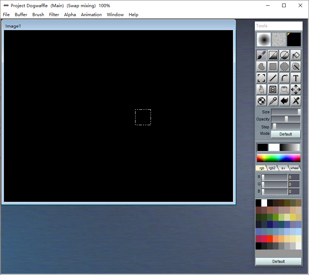Select the linear gradient fill tool

[x=273, y=55]
